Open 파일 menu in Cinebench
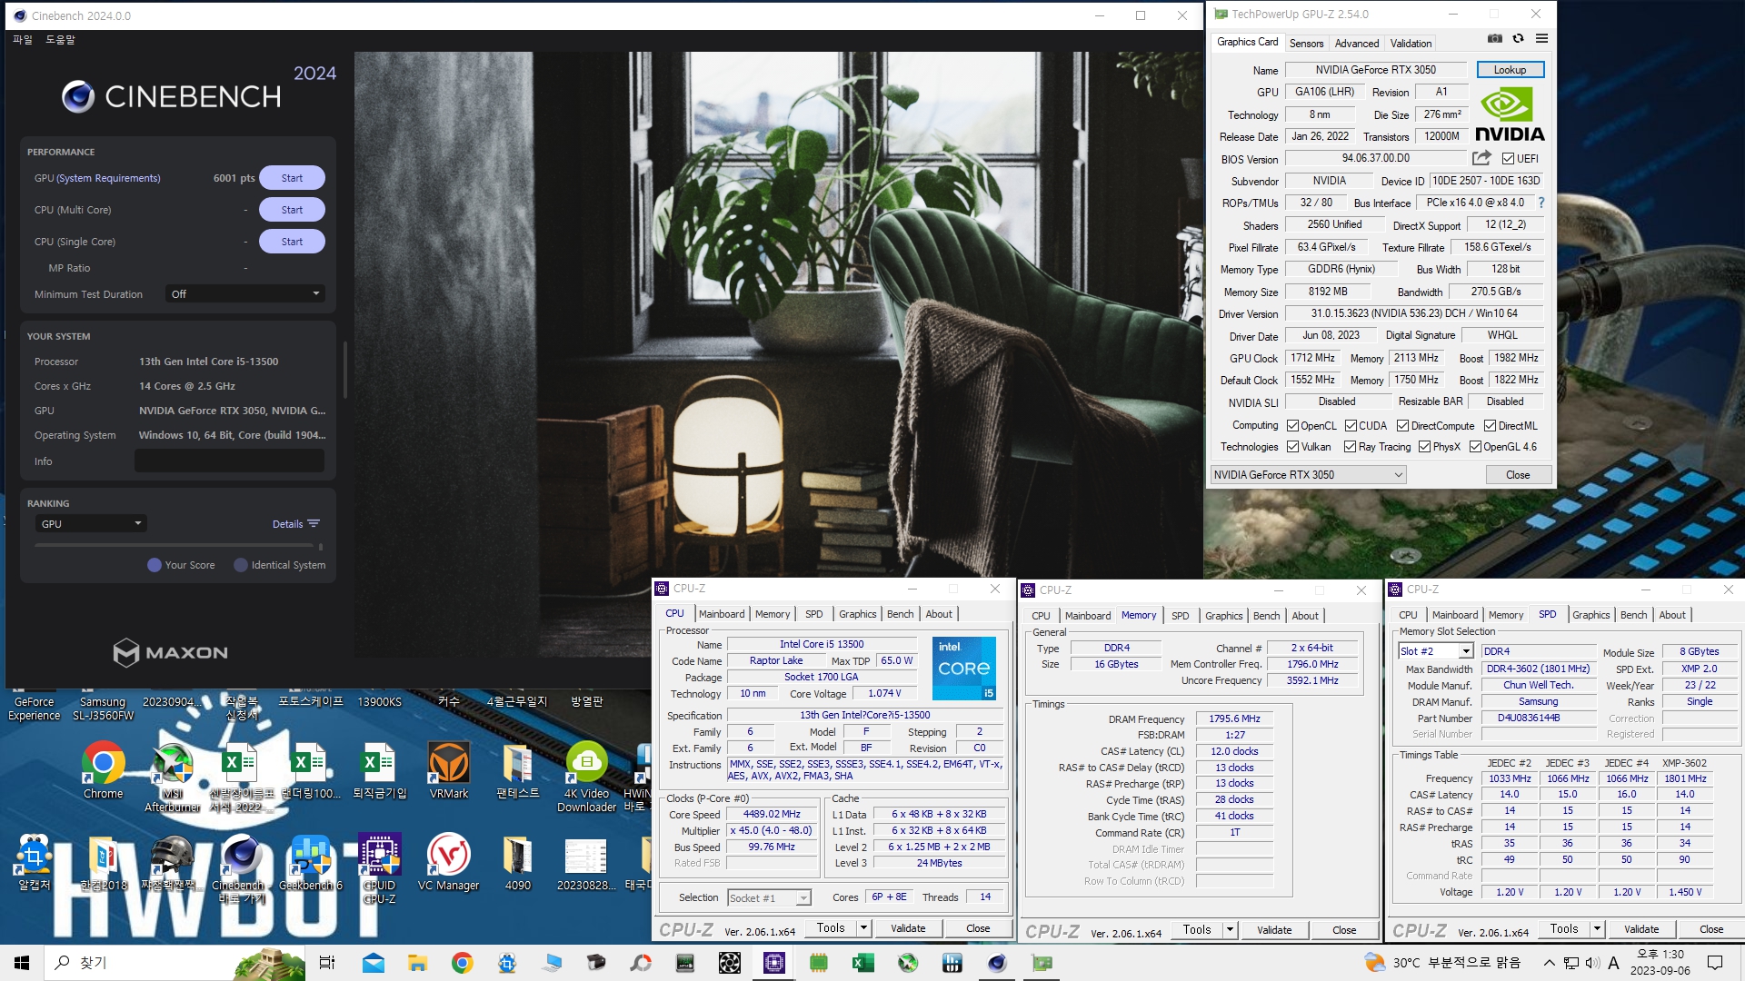The height and width of the screenshot is (981, 1745). tap(23, 40)
